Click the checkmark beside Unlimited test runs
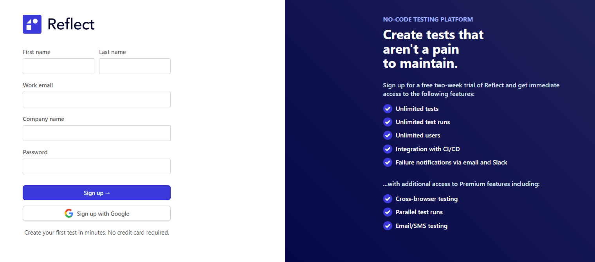Viewport: 595px width, 262px height. pyautogui.click(x=388, y=122)
